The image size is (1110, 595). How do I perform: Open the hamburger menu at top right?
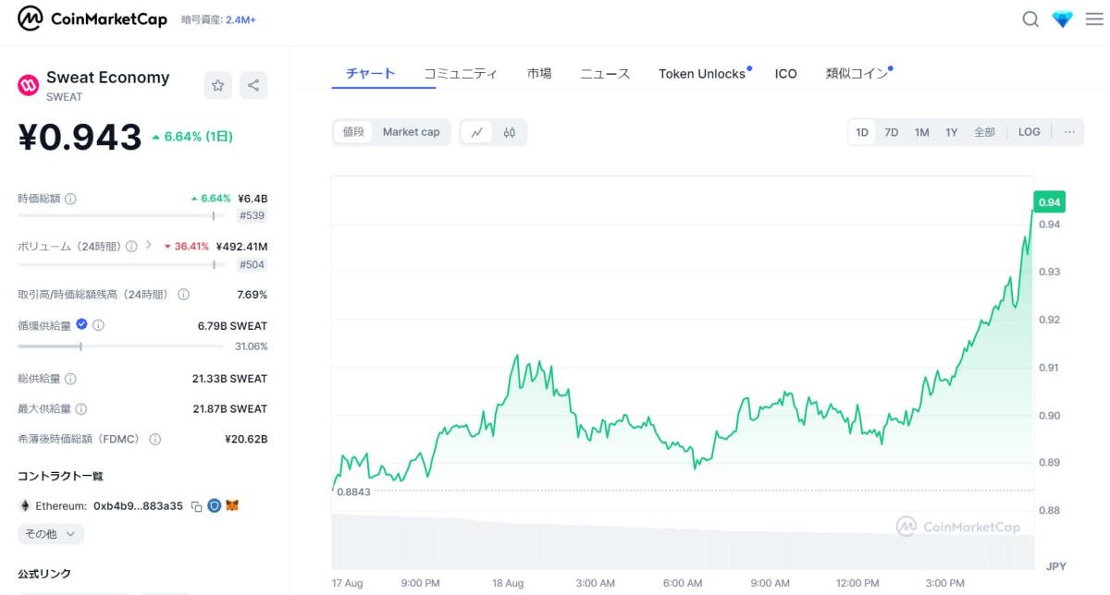pyautogui.click(x=1095, y=18)
